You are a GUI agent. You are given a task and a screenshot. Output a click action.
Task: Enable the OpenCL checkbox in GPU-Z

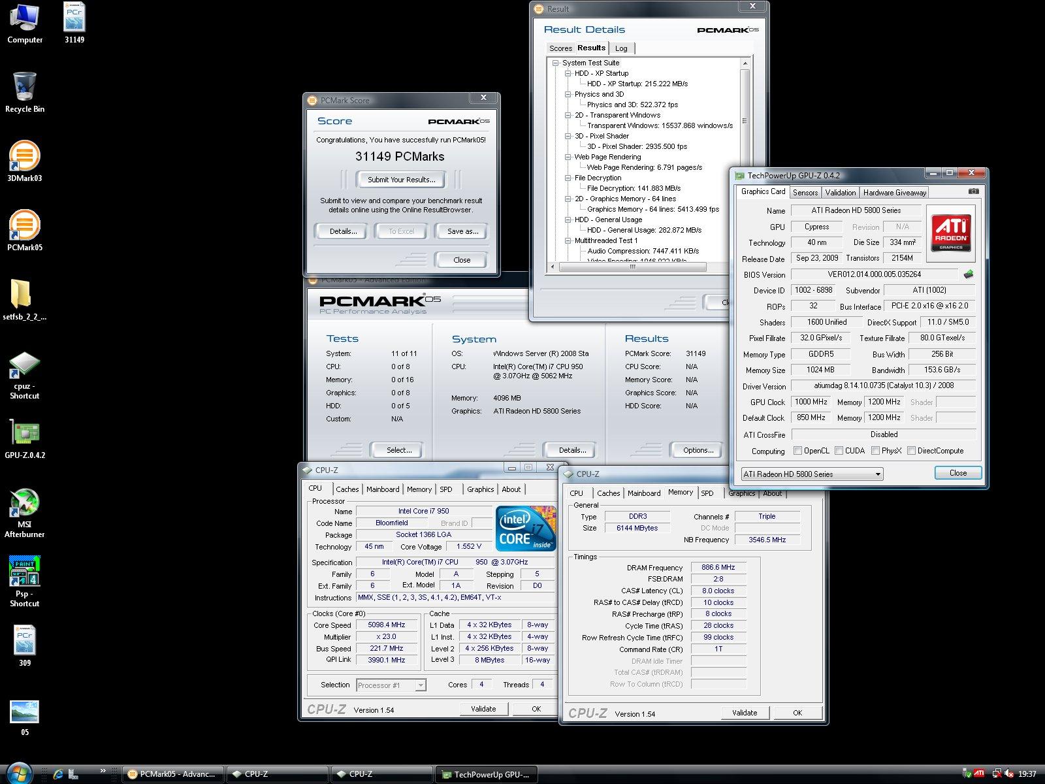(x=797, y=451)
